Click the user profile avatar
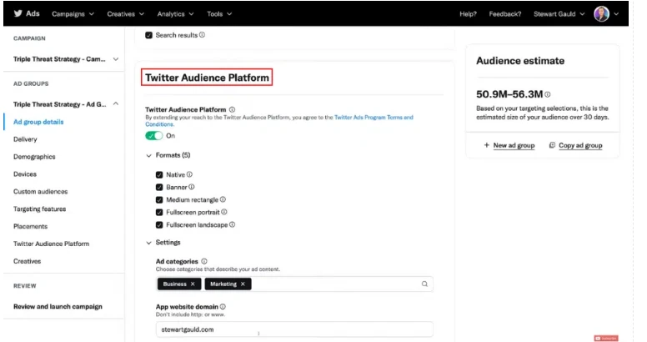The height and width of the screenshot is (342, 647). [602, 14]
